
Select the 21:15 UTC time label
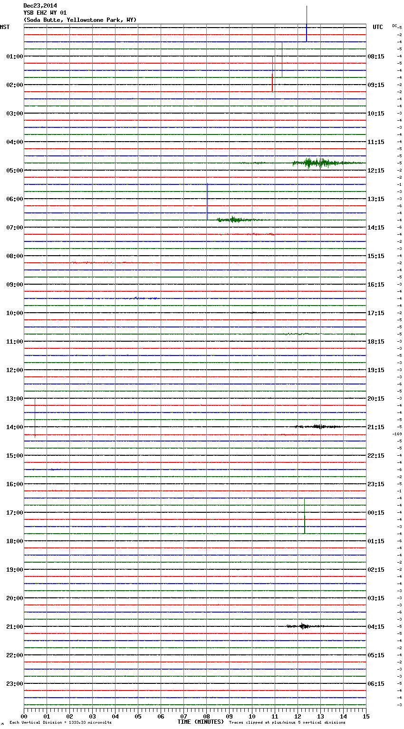[376, 427]
